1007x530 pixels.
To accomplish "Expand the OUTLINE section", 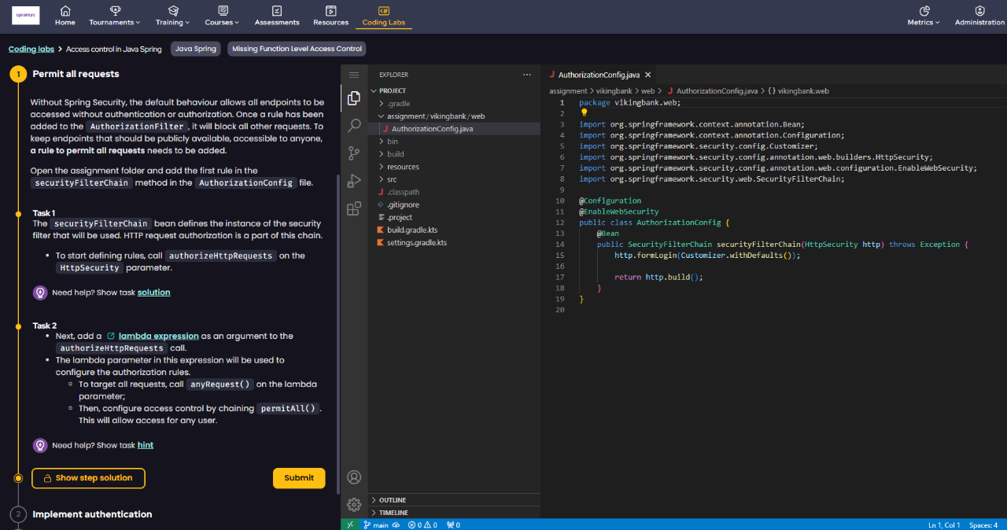I will tap(393, 500).
